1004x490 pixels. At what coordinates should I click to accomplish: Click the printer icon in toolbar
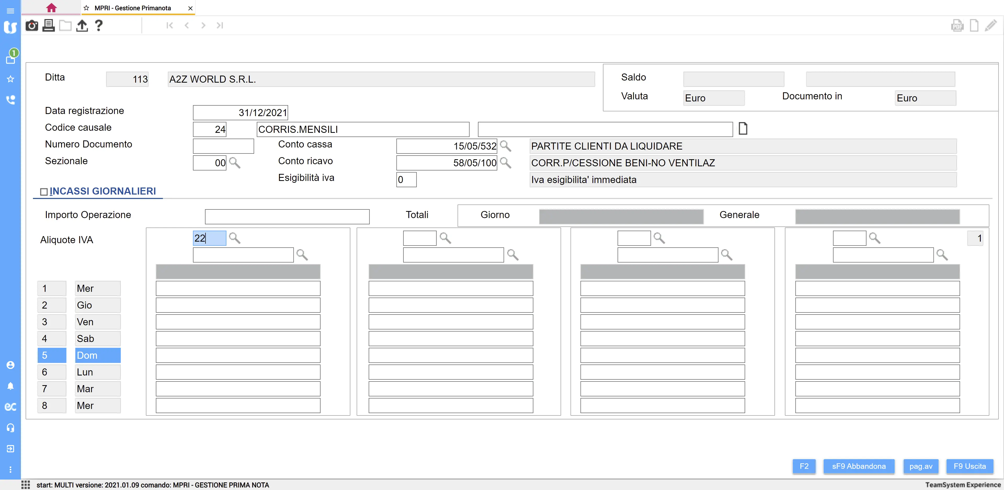click(x=48, y=26)
